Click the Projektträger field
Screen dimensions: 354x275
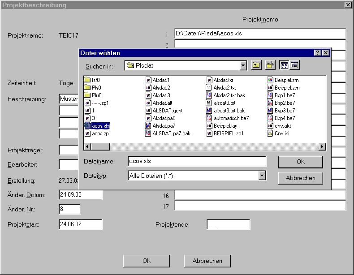[x=69, y=150]
